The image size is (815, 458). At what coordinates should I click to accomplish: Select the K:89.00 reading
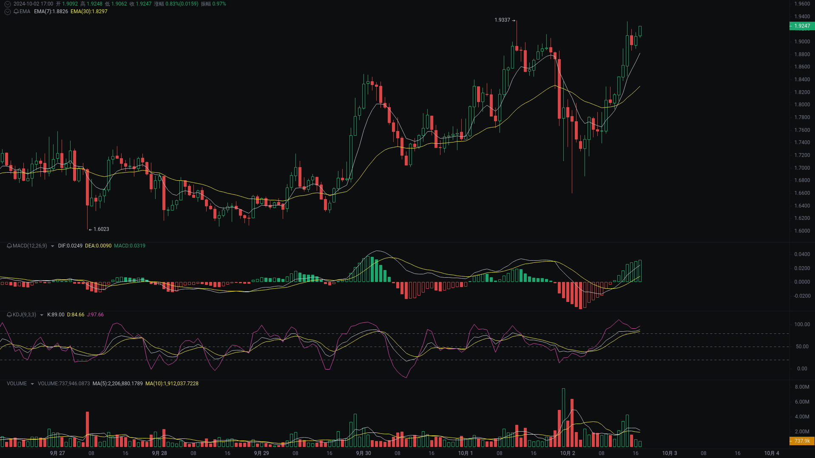point(56,315)
